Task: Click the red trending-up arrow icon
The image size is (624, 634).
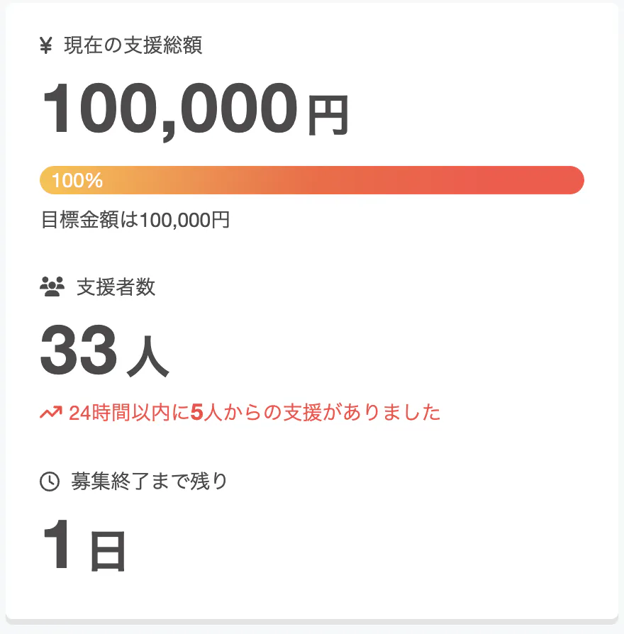Action: coord(51,412)
